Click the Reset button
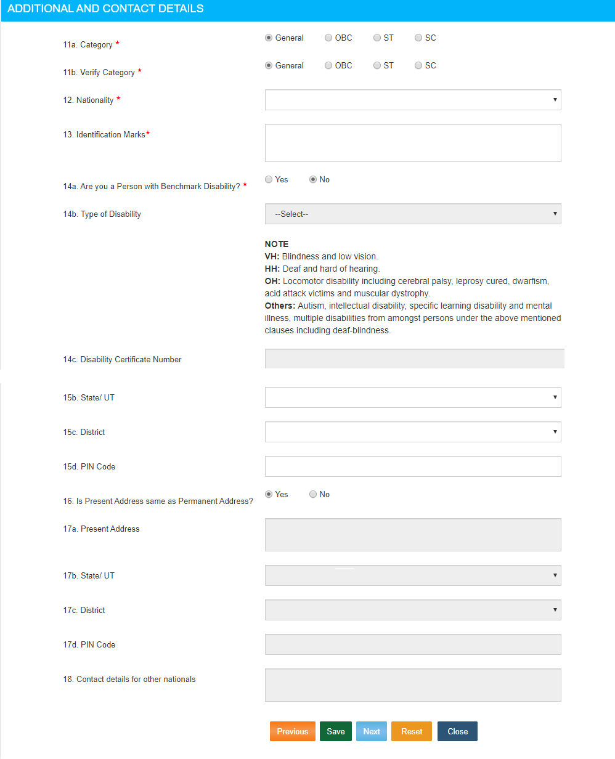Screen dimensions: 615x759 point(411,731)
